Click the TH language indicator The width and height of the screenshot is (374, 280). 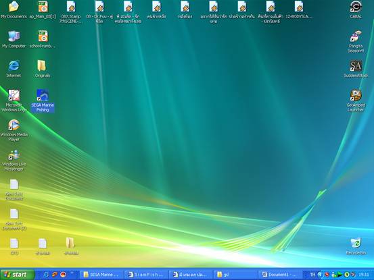tap(312, 275)
